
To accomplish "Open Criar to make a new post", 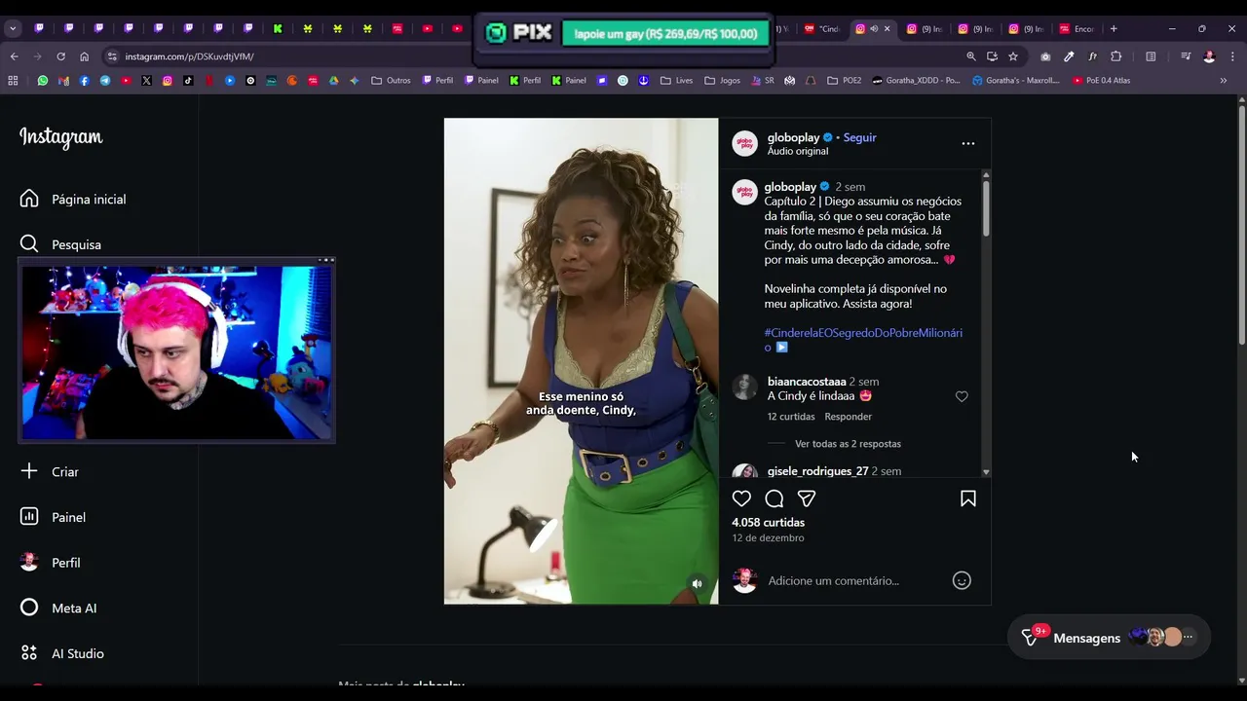I will [x=50, y=471].
